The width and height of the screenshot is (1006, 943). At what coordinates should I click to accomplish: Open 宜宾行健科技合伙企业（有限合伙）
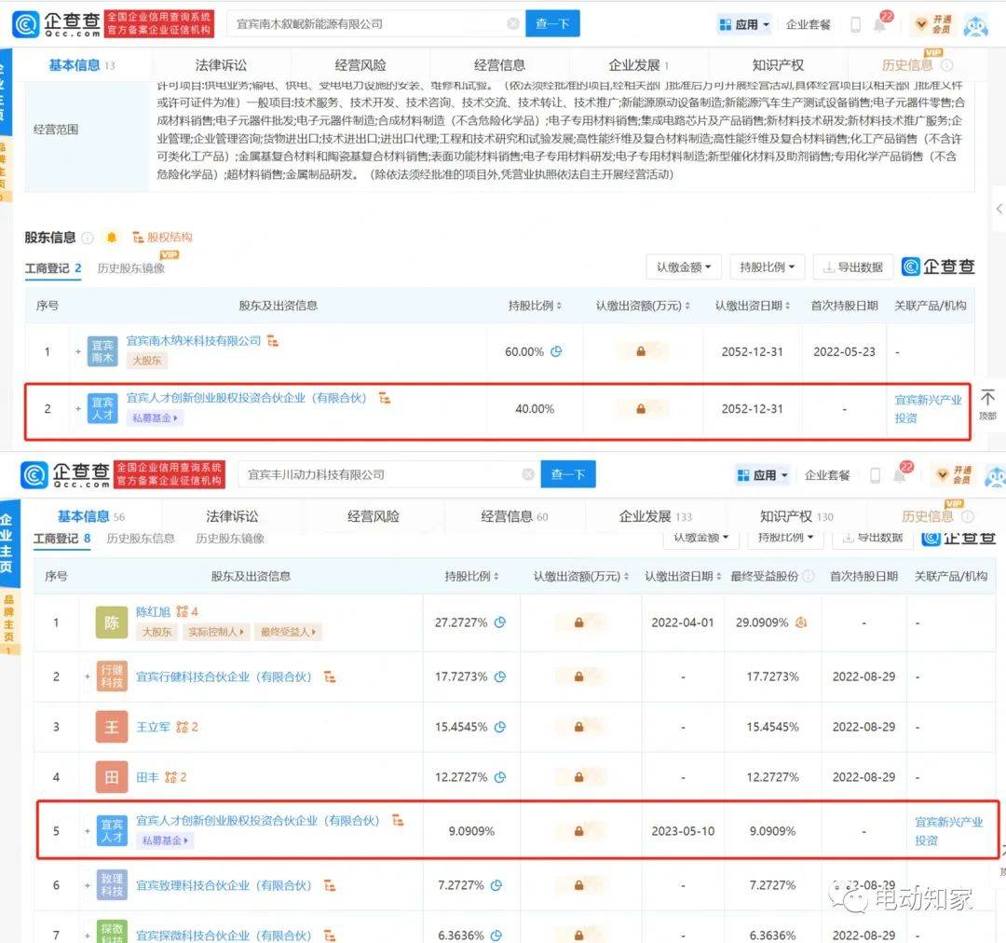[224, 676]
